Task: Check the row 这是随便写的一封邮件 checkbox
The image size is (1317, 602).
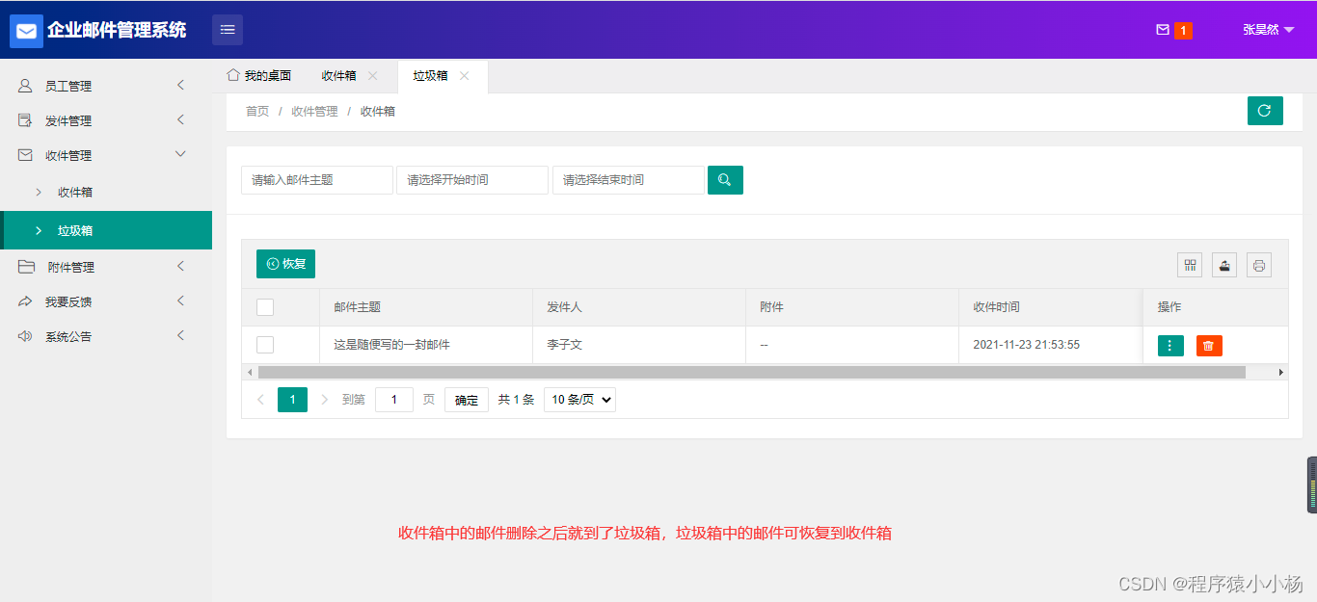Action: tap(265, 345)
